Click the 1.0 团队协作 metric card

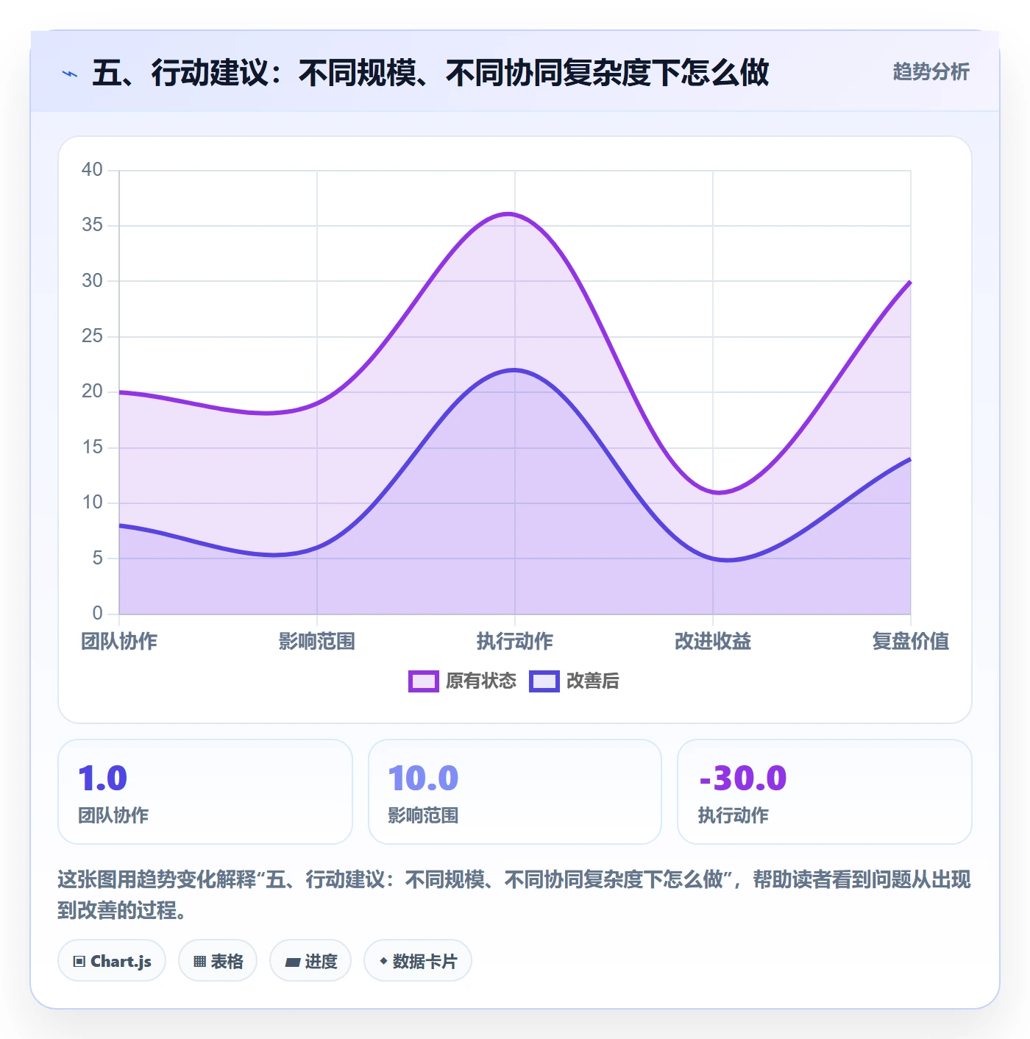click(205, 792)
